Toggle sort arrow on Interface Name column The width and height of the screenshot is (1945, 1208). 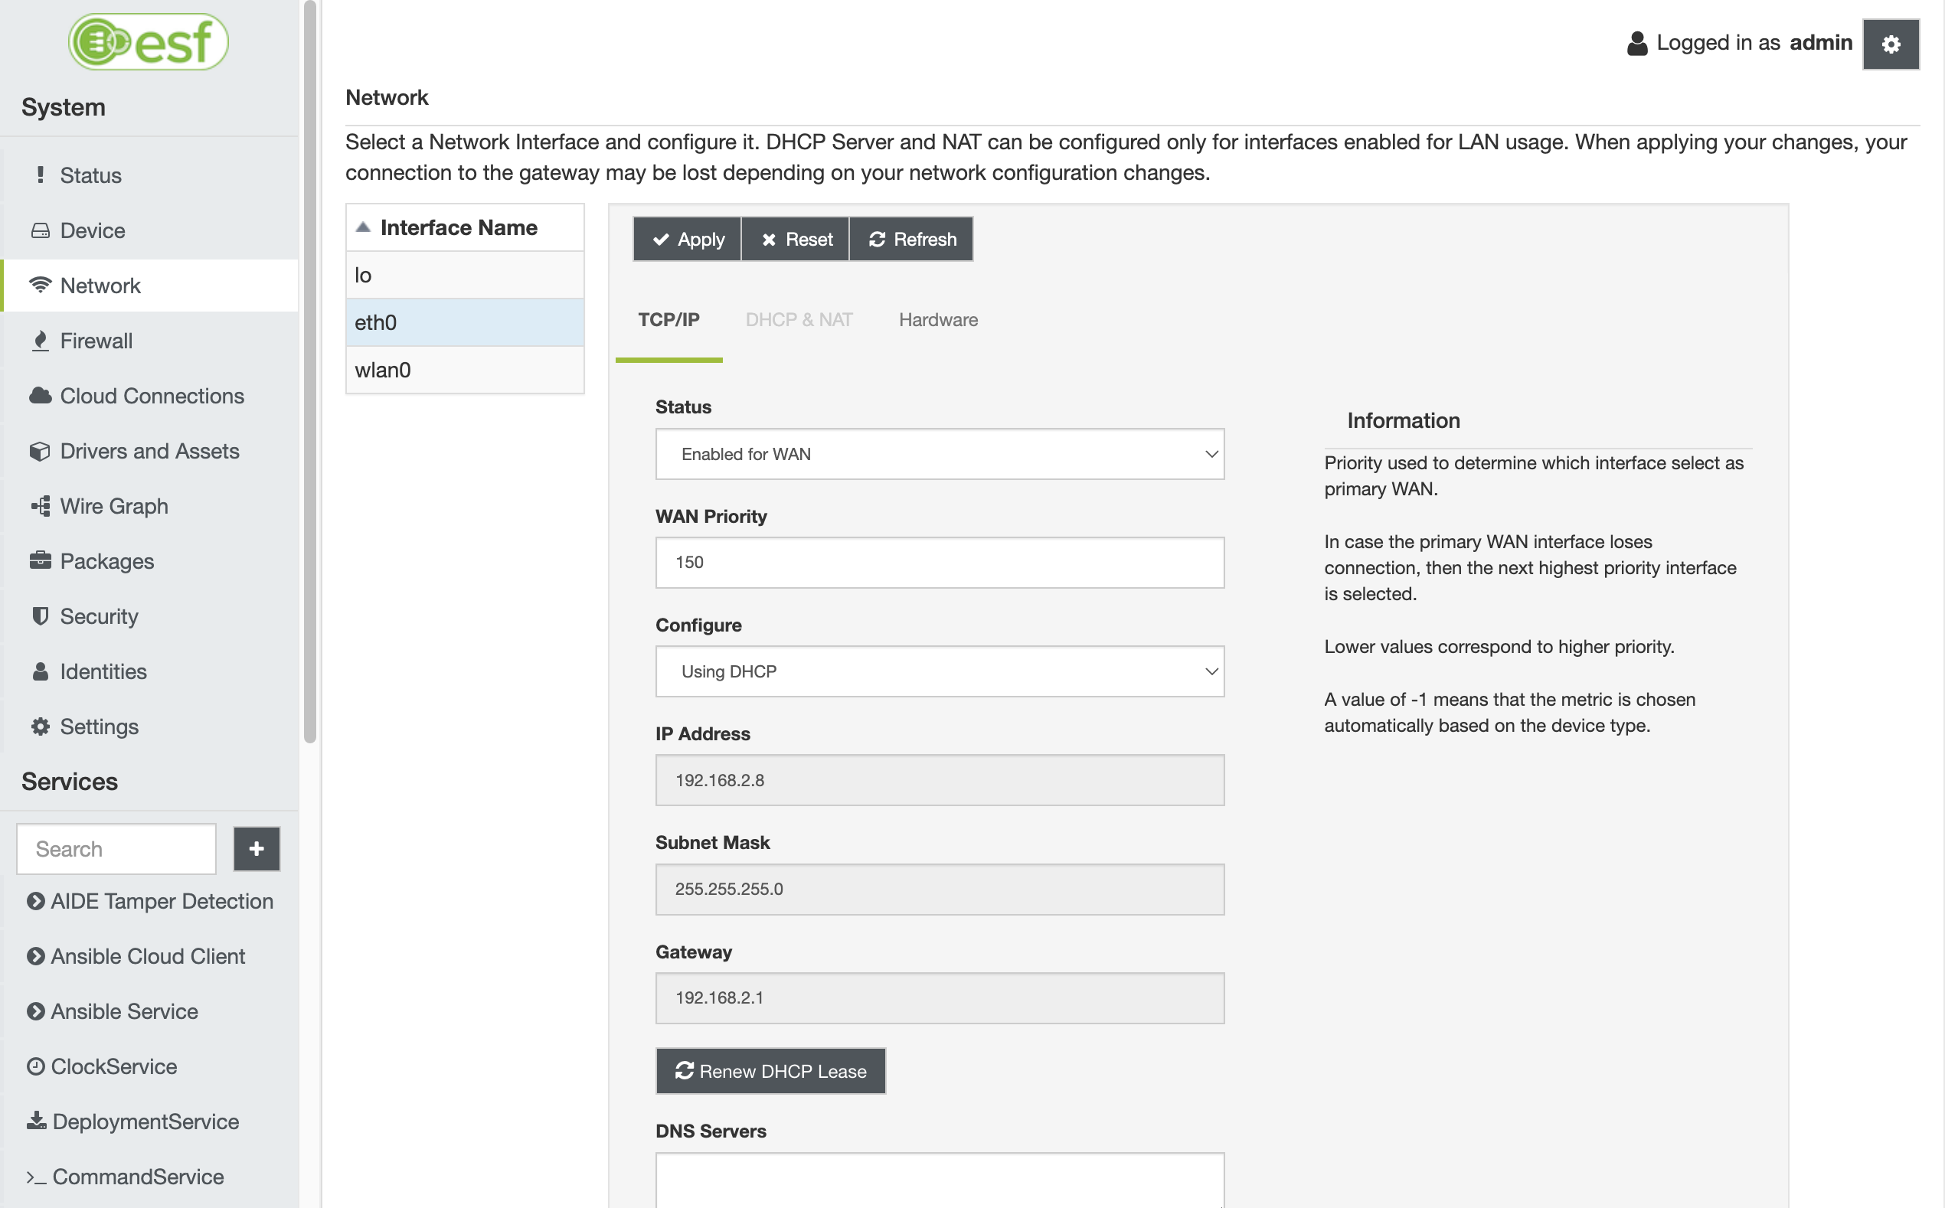tap(364, 227)
